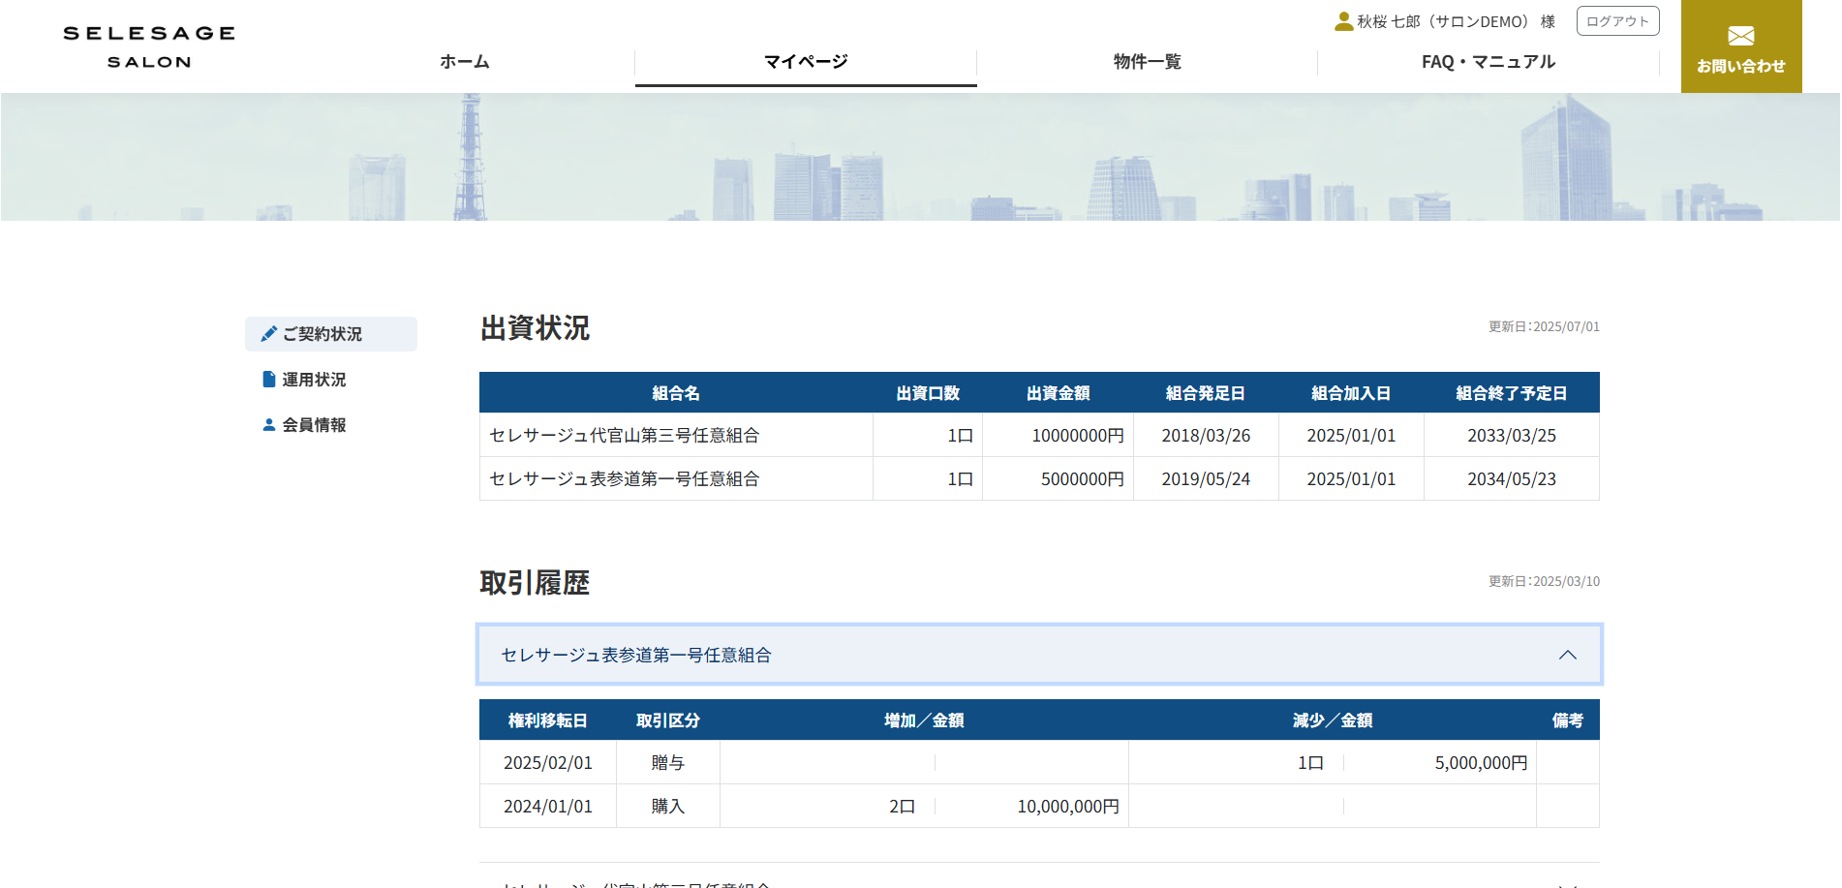Viewport: 1842px width, 888px height.
Task: Go to the ホーム tab
Action: click(x=465, y=62)
